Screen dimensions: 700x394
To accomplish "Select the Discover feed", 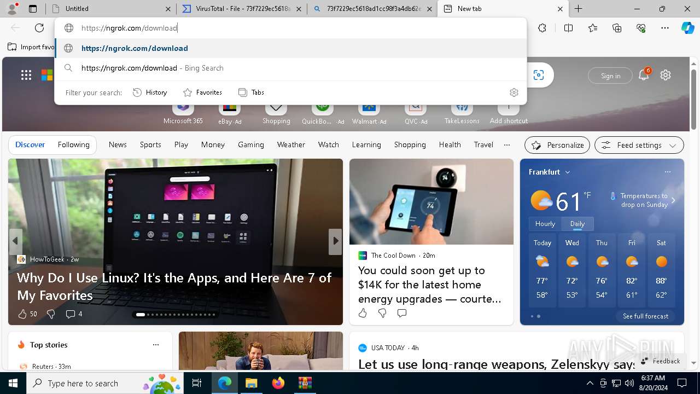I will pyautogui.click(x=30, y=145).
